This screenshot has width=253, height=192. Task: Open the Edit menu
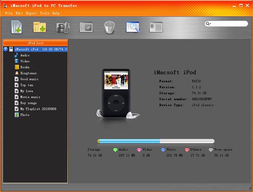[19, 13]
